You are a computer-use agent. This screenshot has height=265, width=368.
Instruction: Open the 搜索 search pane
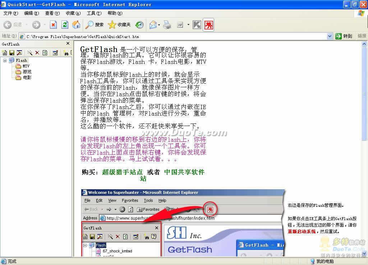pyautogui.click(x=95, y=25)
